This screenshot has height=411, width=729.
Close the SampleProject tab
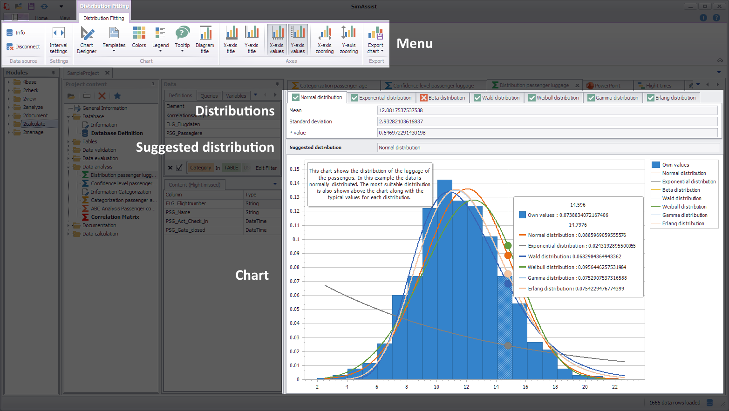pos(107,73)
